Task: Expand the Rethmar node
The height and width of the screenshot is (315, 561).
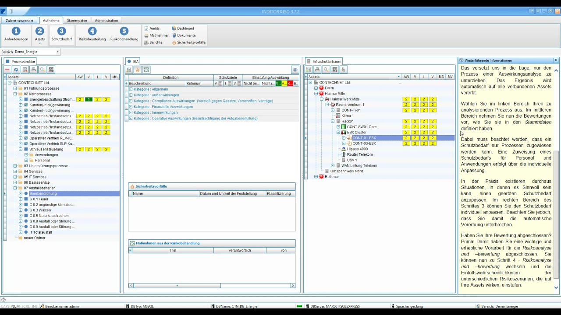Action: tap(316, 177)
